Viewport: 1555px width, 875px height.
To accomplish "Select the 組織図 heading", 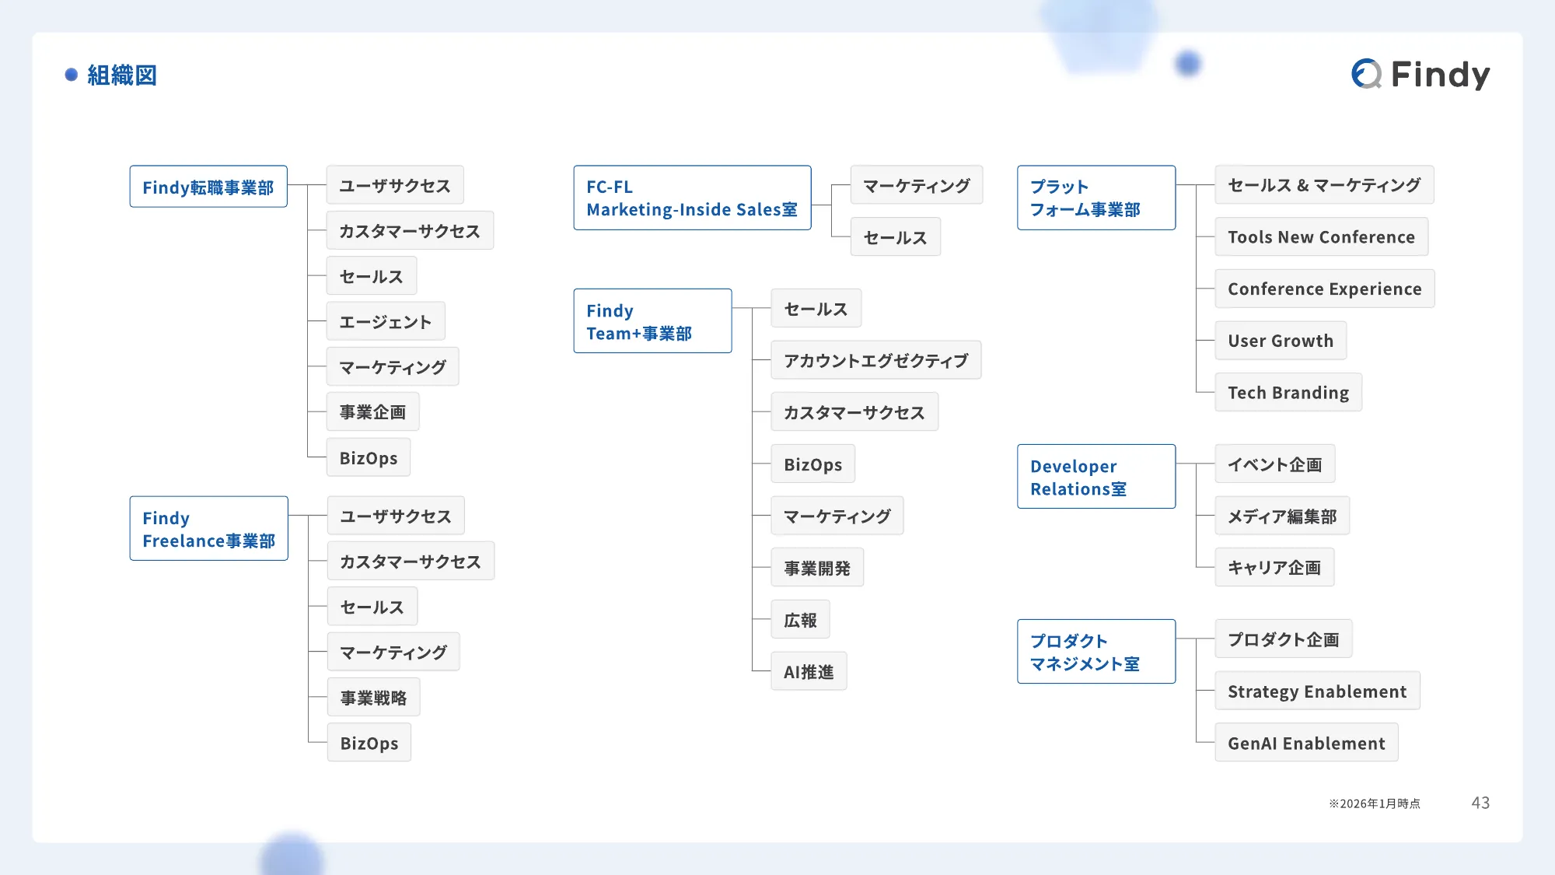I will [x=121, y=75].
